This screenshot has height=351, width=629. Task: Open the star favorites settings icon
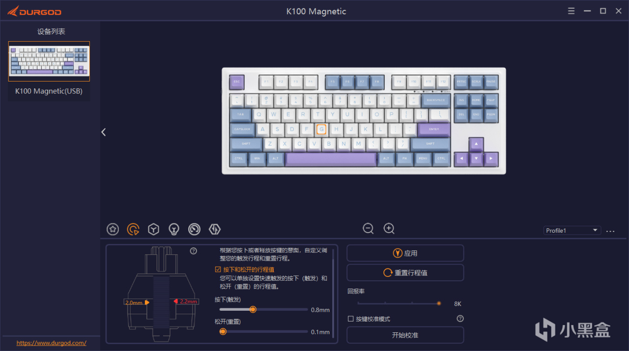113,229
